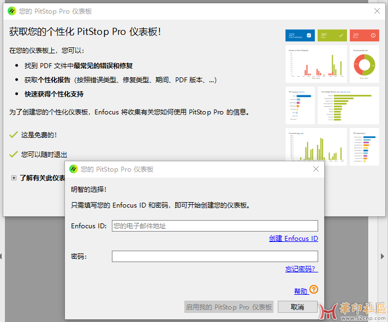The height and width of the screenshot is (322, 388).
Task: Click the 密码 password input field
Action: 215,256
